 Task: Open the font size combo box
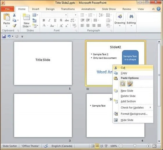tap(73, 15)
